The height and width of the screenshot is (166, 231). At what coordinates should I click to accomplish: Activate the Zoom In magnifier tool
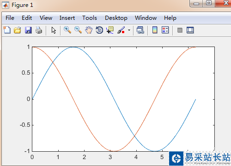pos(67,30)
